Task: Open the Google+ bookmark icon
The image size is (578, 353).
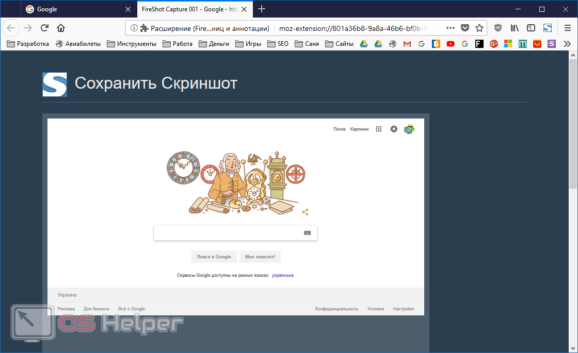Action: (x=493, y=44)
